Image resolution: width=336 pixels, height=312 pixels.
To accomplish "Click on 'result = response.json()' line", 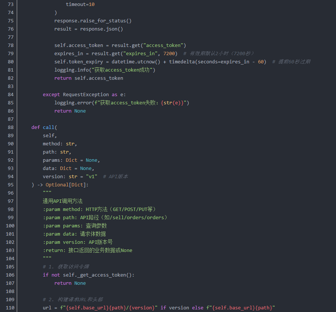I will (x=88, y=29).
